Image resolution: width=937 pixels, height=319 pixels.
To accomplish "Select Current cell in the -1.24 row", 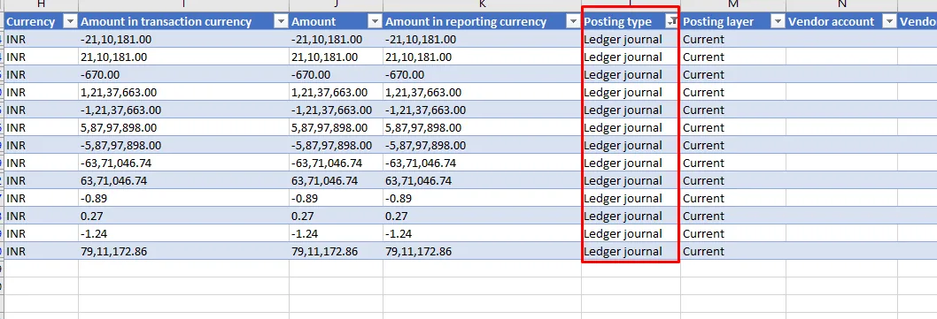I will (x=733, y=233).
